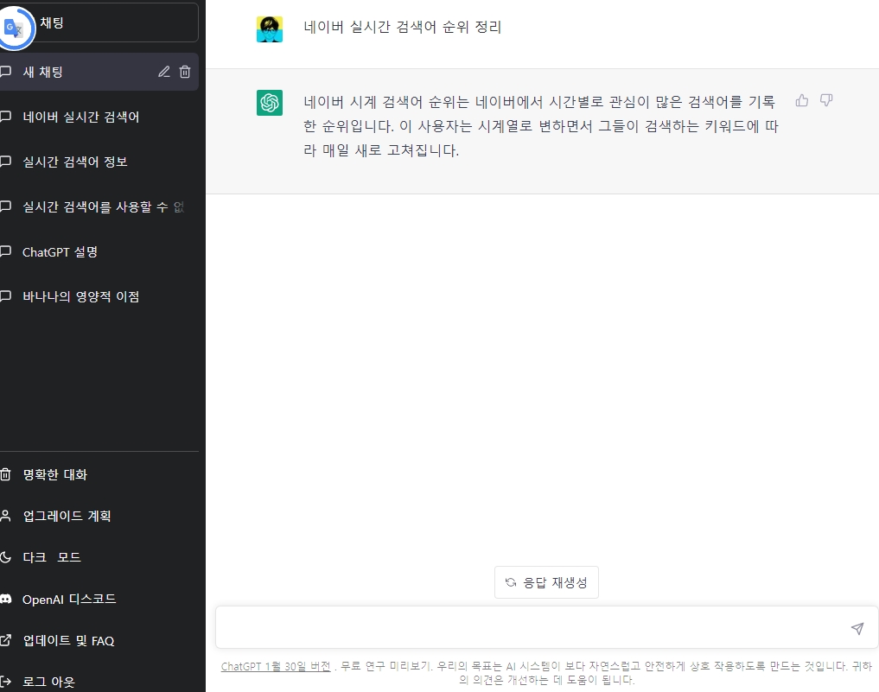Click the person icon beside 업그레이드 계획
This screenshot has height=692, width=879.
[5, 516]
